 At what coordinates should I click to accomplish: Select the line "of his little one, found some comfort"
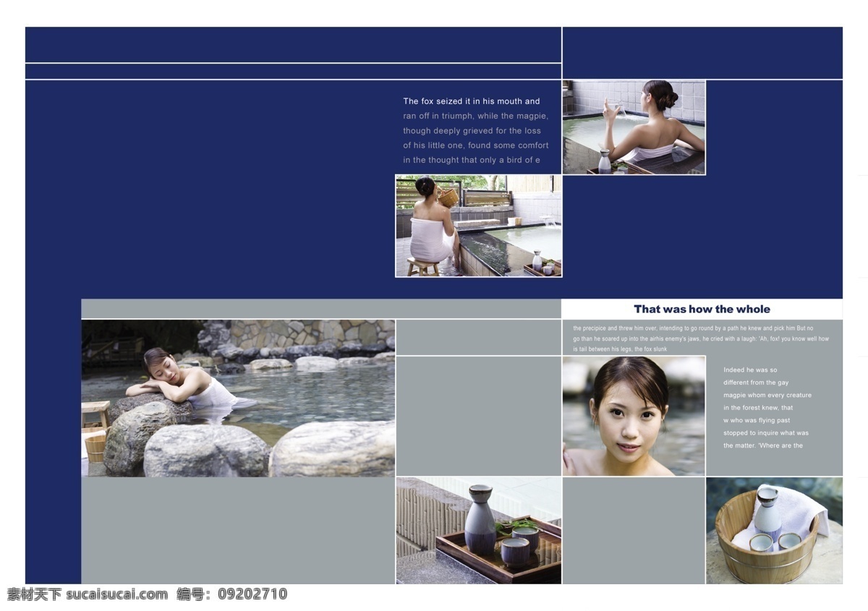tap(476, 145)
